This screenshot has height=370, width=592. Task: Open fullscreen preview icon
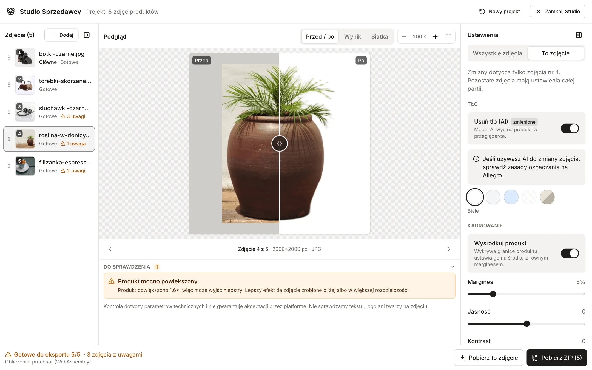click(x=448, y=37)
